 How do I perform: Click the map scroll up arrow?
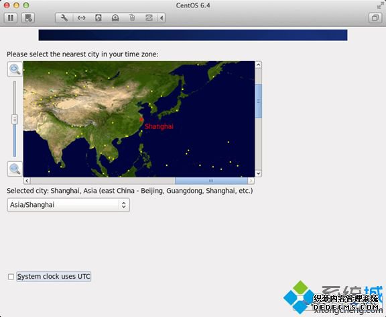(x=258, y=65)
